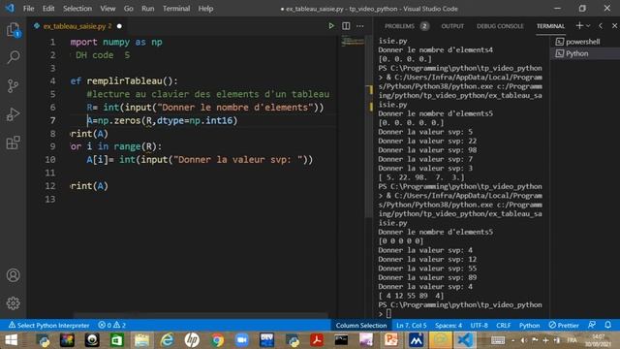620x349 pixels.
Task: Open the Accounts menu icon
Action: click(x=13, y=275)
